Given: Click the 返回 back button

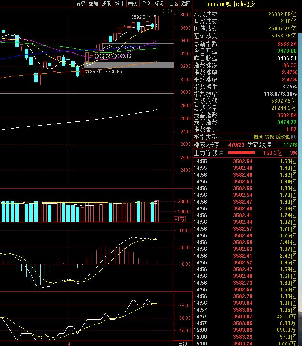Looking at the screenshot, I should pos(186,3).
